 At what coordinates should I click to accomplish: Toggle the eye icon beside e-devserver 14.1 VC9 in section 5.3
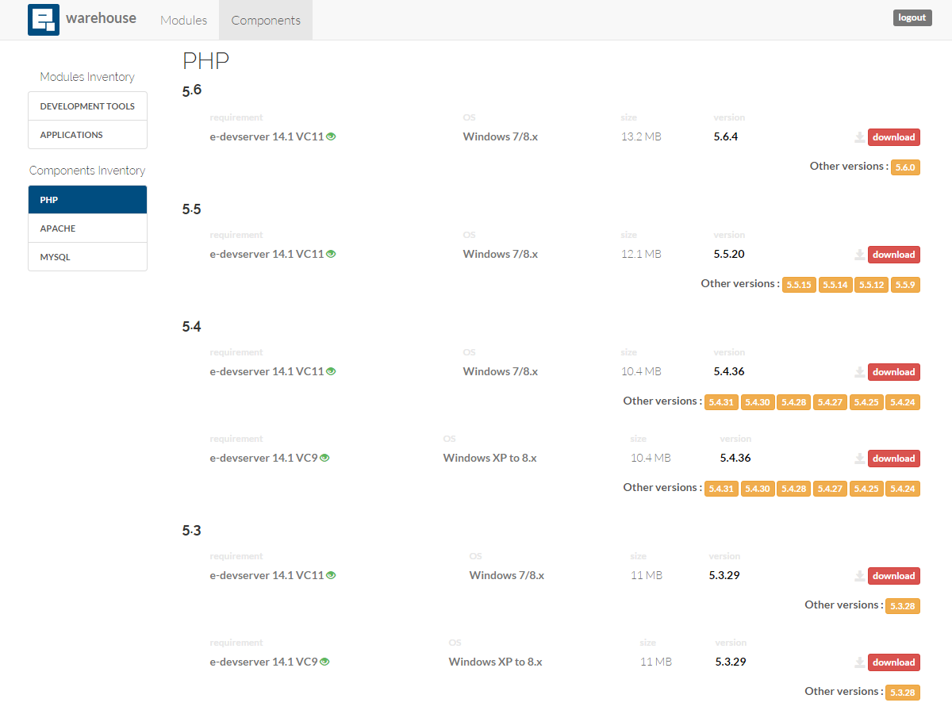[324, 661]
